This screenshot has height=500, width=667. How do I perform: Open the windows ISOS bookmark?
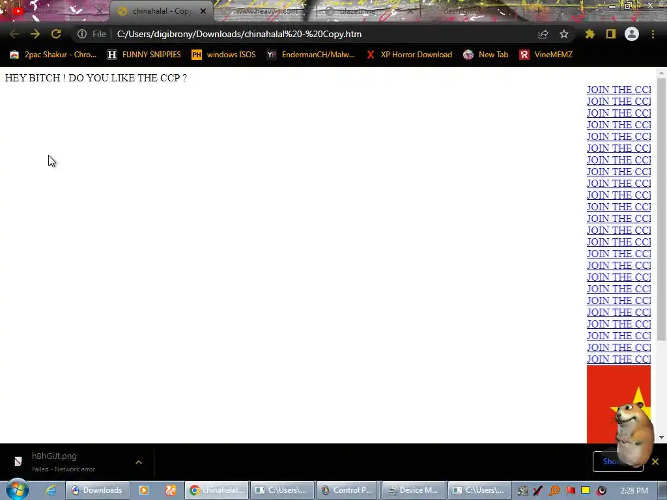click(x=224, y=55)
